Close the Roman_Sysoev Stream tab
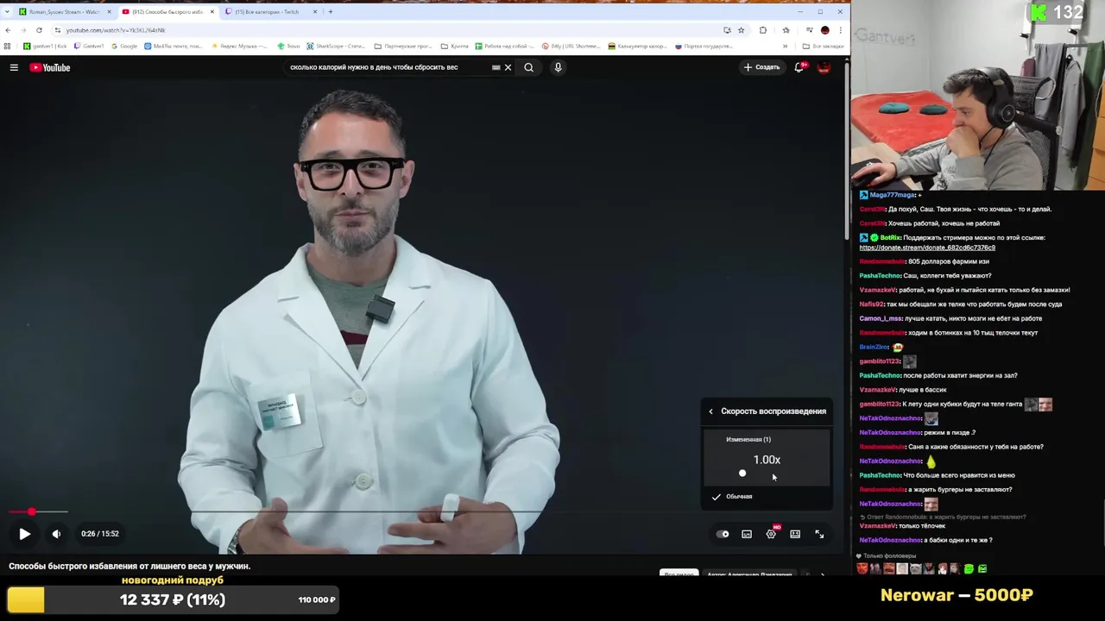The width and height of the screenshot is (1105, 621). [109, 12]
